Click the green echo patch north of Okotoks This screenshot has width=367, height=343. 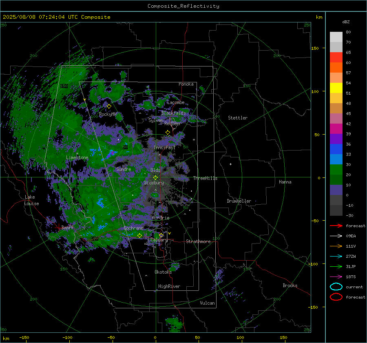pyautogui.click(x=175, y=266)
